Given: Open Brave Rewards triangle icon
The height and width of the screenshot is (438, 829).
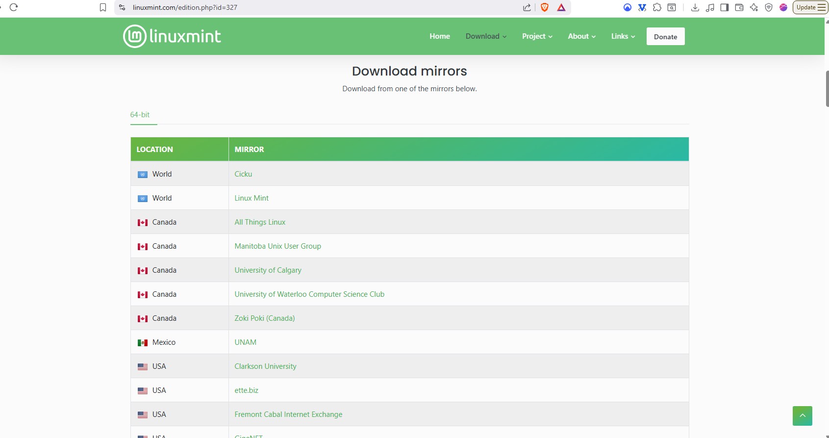Looking at the screenshot, I should tap(561, 7).
